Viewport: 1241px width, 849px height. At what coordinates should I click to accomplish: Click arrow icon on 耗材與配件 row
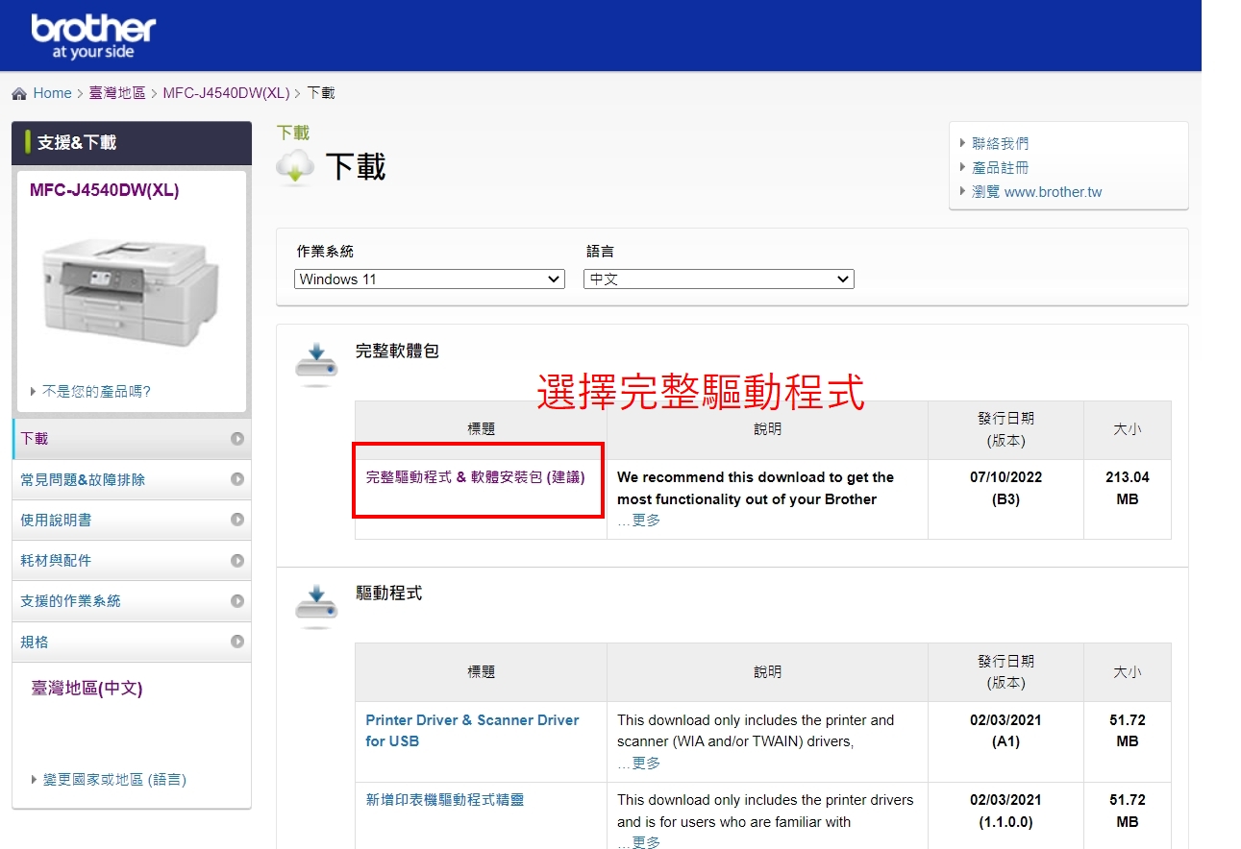(237, 560)
